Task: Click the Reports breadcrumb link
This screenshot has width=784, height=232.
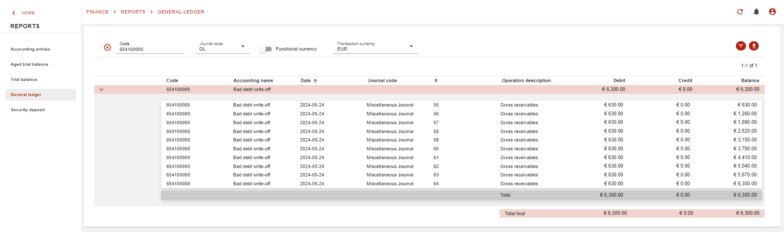Action: click(133, 12)
